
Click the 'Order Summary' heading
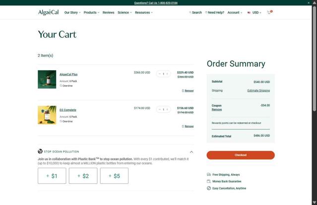coord(236,64)
